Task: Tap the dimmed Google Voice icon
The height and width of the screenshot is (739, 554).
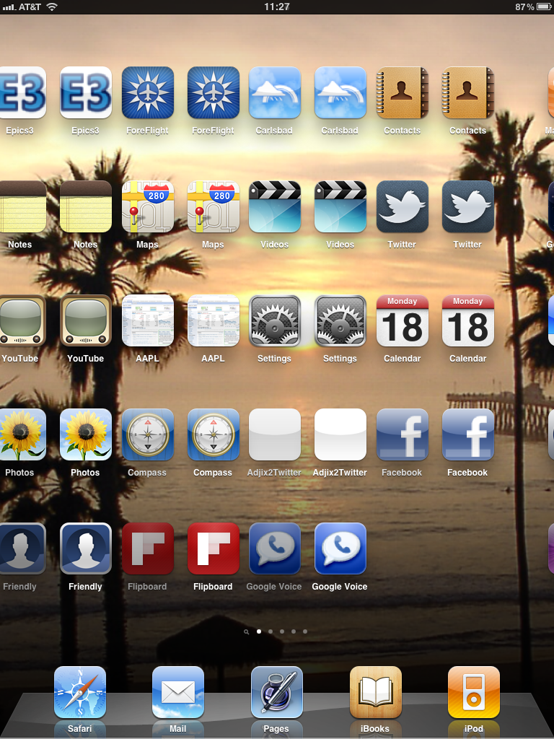Action: (x=275, y=548)
